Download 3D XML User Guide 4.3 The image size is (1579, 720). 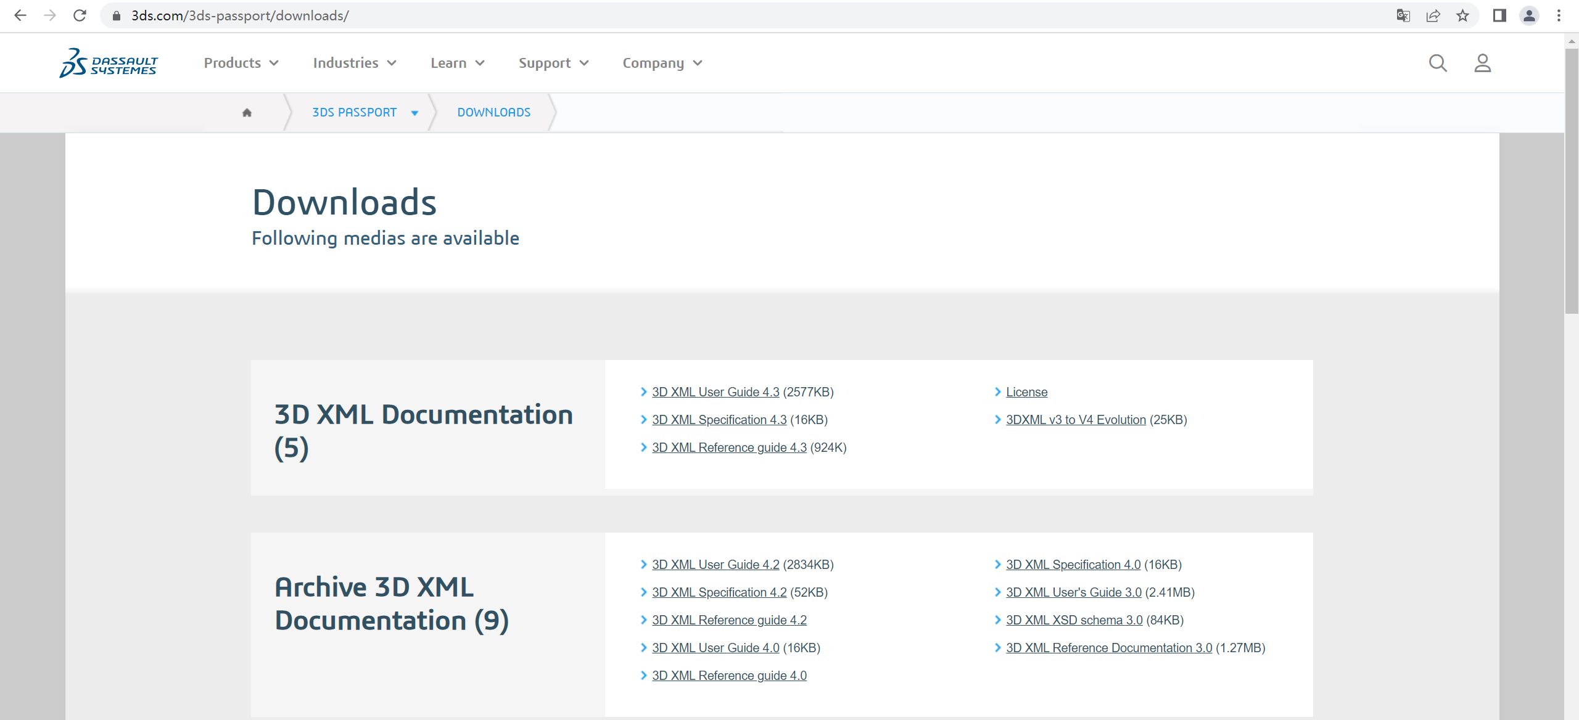(715, 392)
